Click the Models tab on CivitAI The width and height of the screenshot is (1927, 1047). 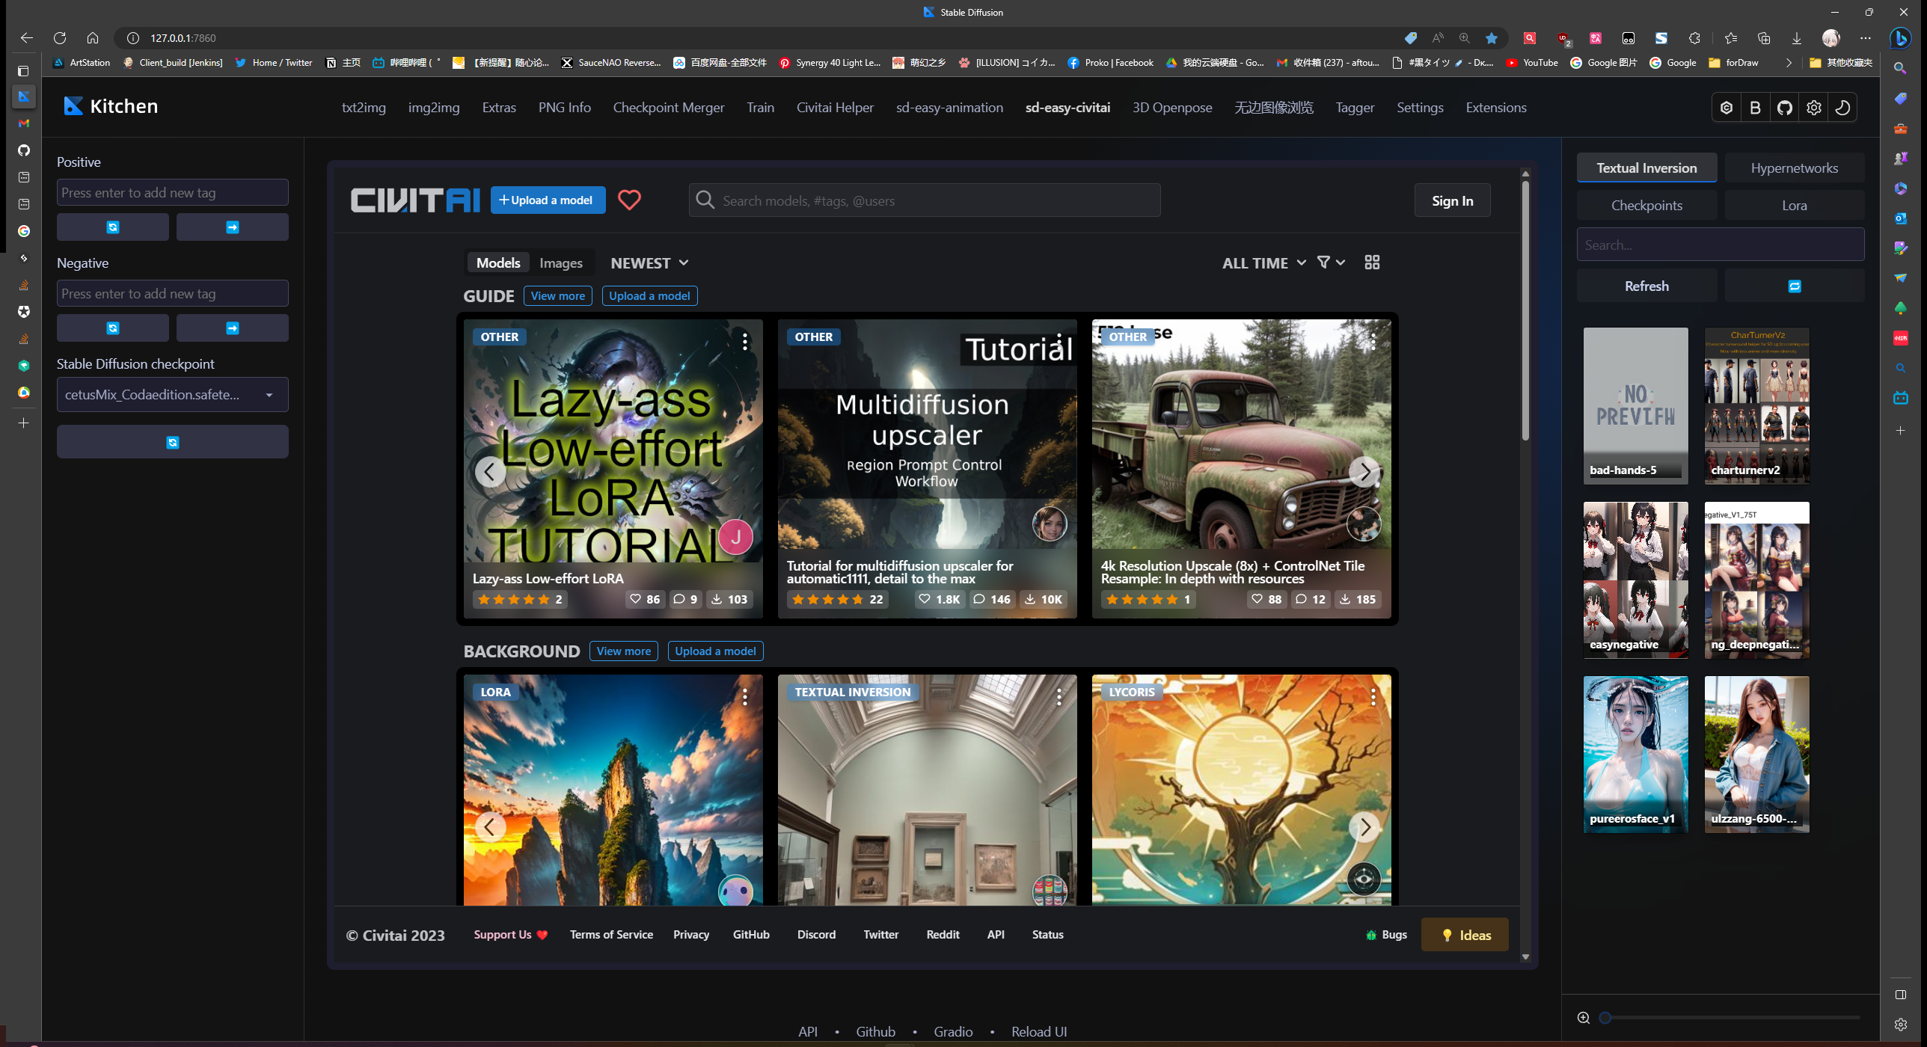(x=499, y=263)
